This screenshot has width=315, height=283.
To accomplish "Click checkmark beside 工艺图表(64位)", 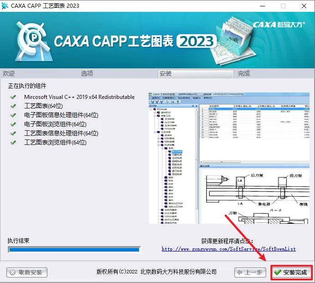I will click(x=13, y=106).
